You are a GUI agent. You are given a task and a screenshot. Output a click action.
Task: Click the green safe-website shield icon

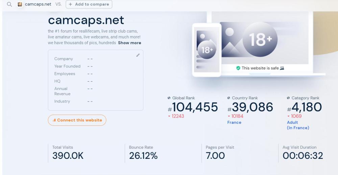click(239, 68)
